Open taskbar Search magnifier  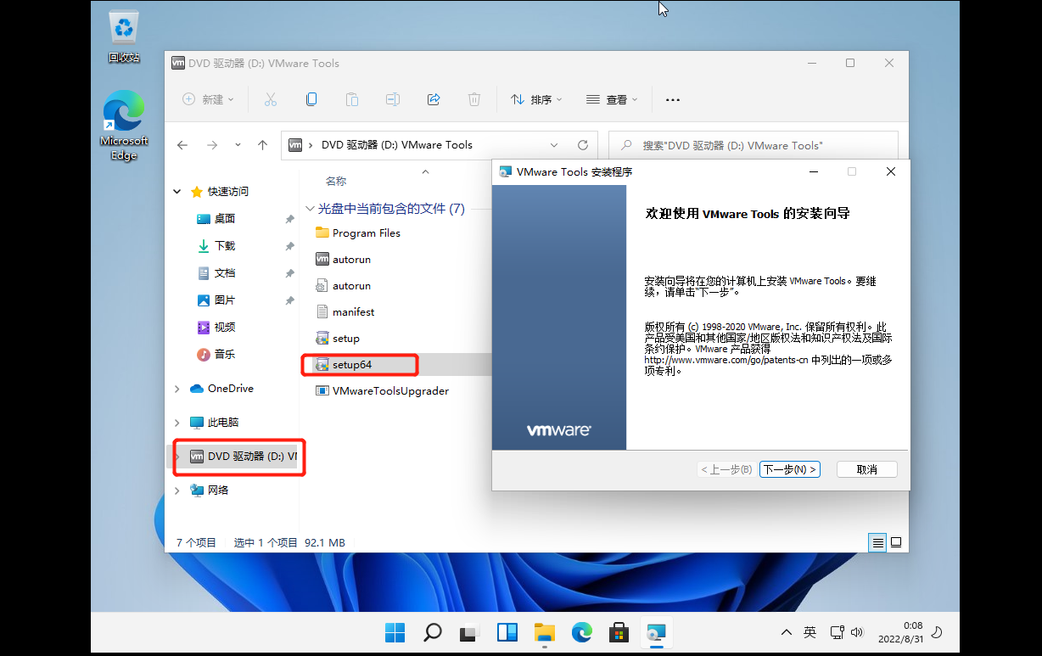pyautogui.click(x=432, y=632)
